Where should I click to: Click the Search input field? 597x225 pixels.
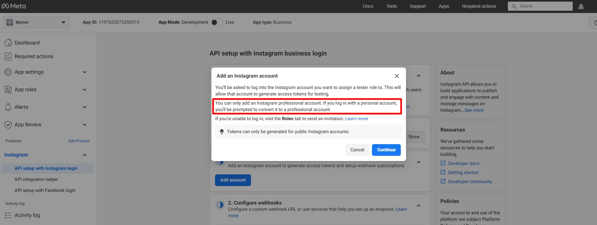point(540,6)
